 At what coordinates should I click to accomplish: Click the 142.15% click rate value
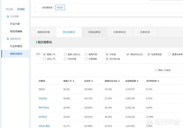click(x=88, y=98)
